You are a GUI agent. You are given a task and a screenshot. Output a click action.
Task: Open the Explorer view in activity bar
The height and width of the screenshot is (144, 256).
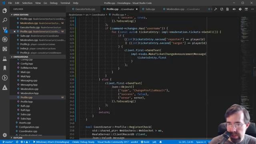click(x=5, y=11)
